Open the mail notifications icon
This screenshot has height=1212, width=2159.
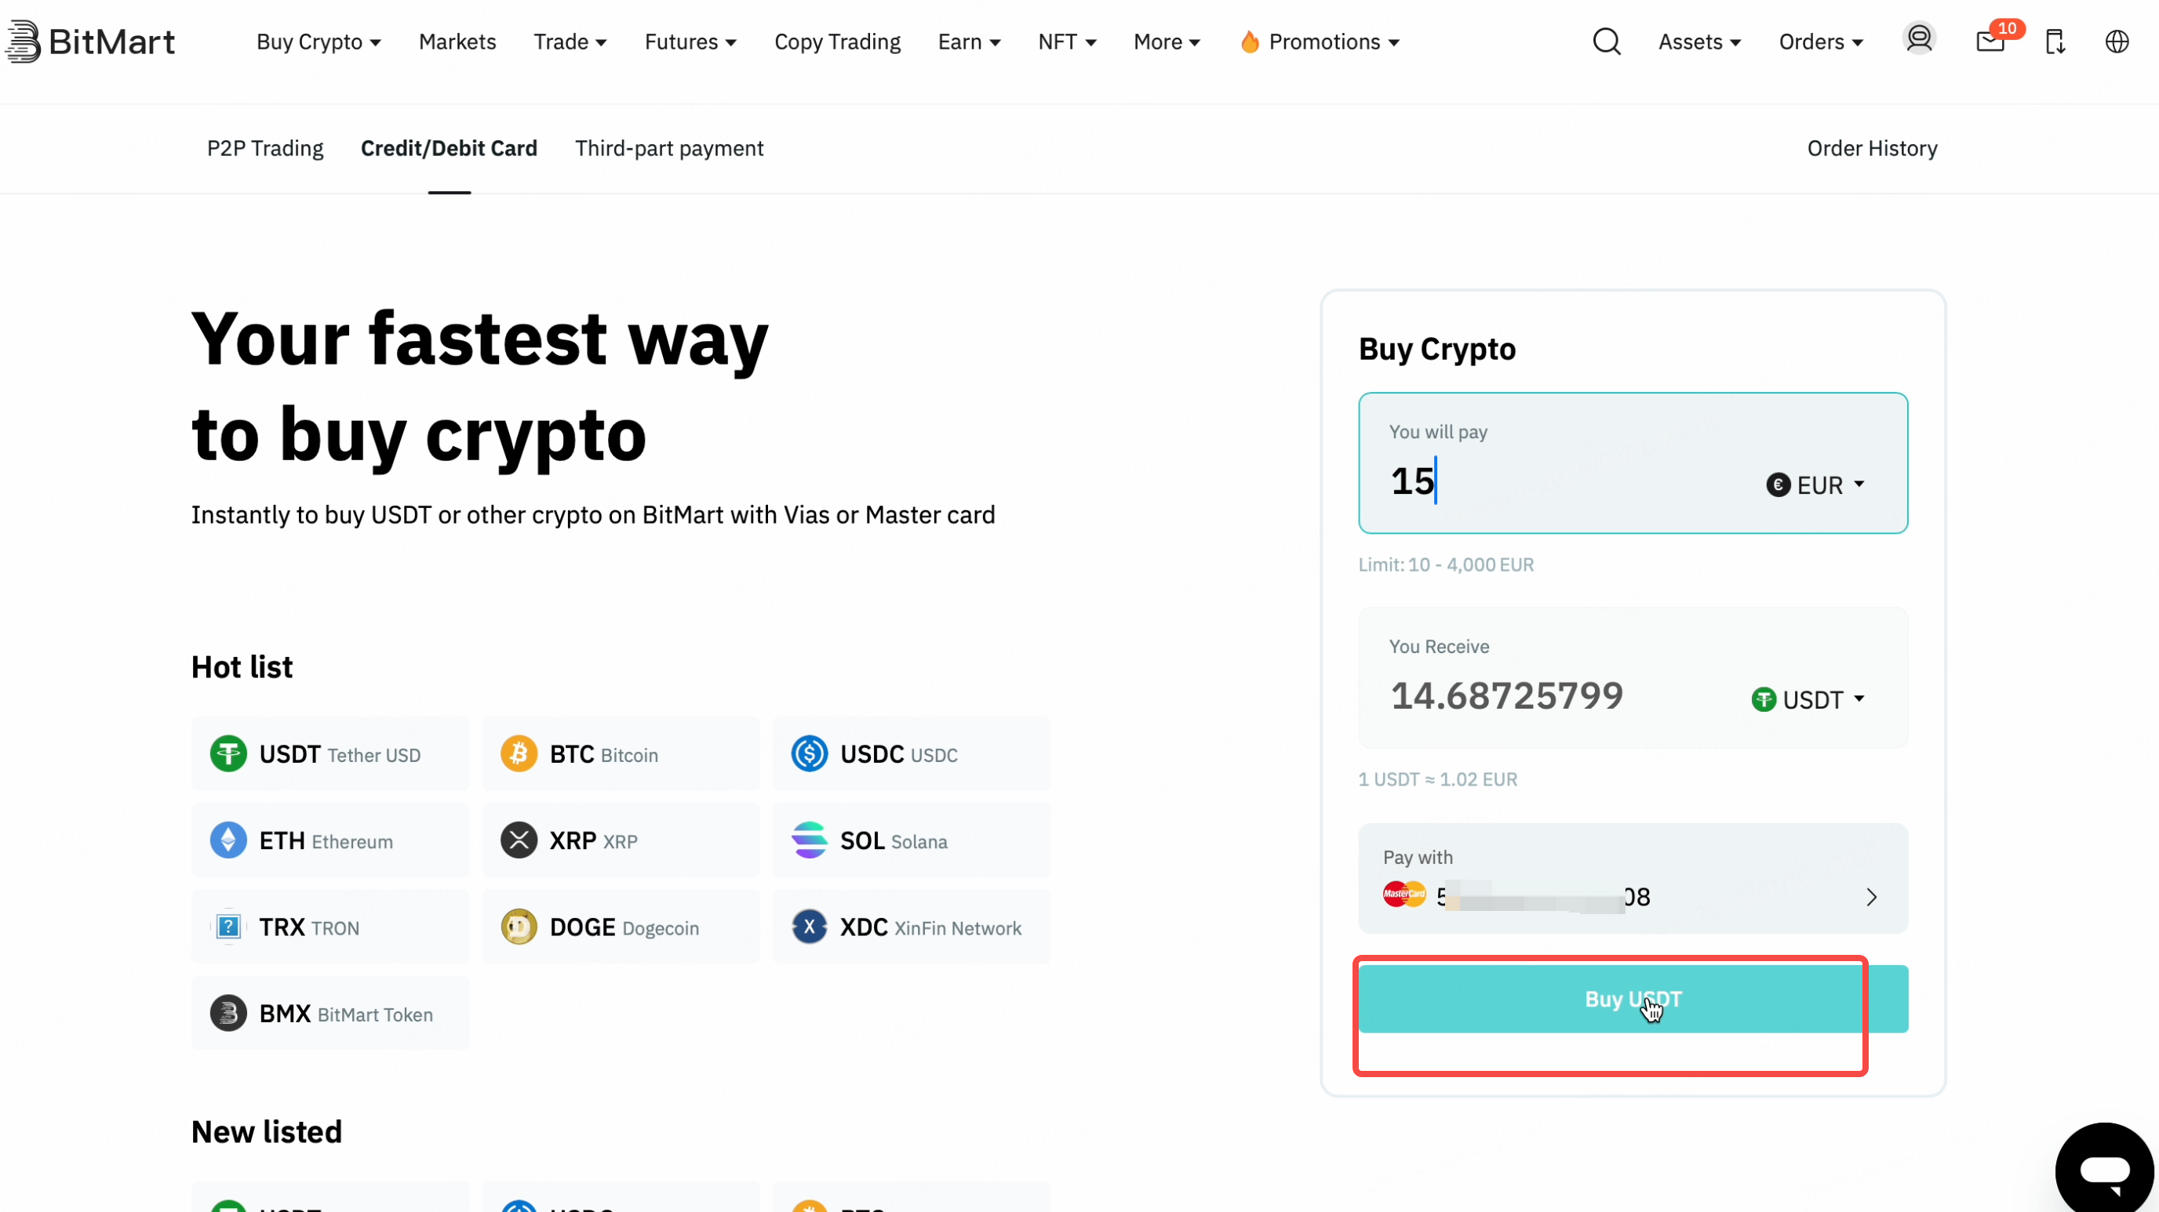coord(1990,41)
